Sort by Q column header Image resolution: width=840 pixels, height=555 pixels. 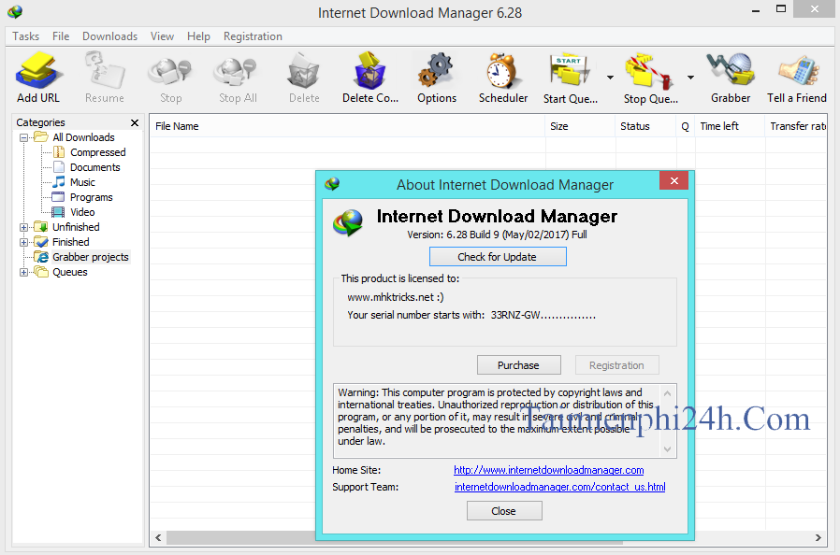click(685, 126)
